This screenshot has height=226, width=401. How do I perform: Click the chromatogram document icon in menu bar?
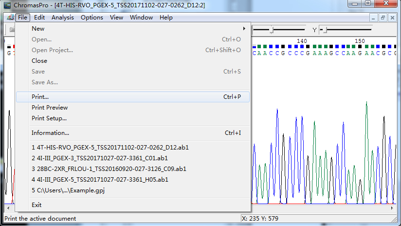(x=9, y=18)
